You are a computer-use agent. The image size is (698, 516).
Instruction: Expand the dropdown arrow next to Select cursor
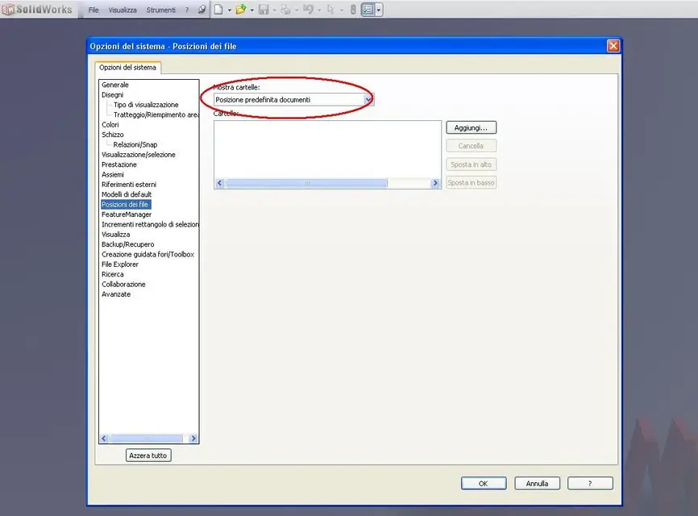coord(342,10)
